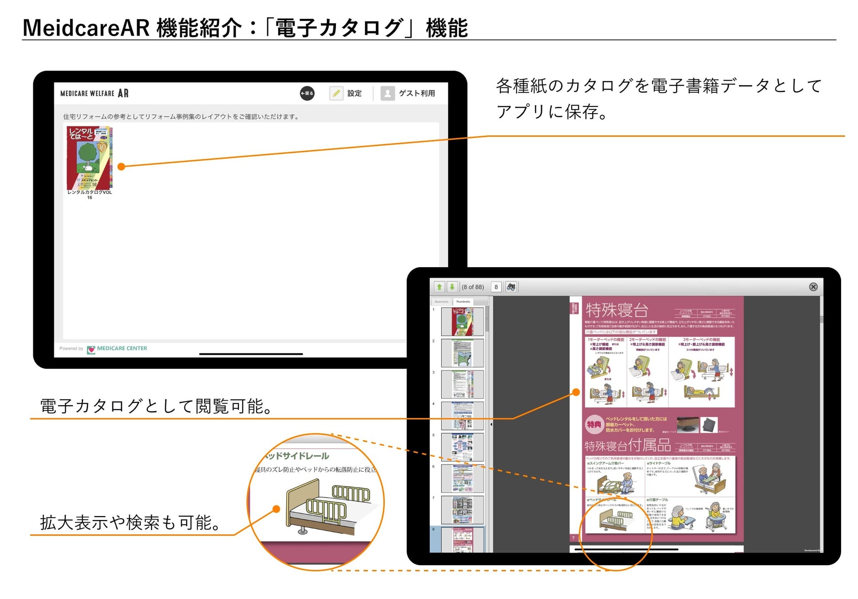Click the pencil 設定 settings icon
This screenshot has height=599, width=858.
336,93
